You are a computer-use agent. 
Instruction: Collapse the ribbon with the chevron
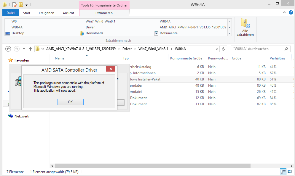284,12
